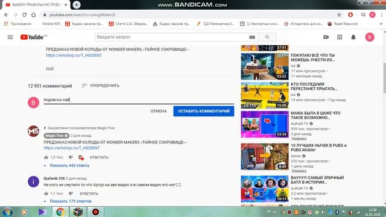Viewport: 386px width, 217px height.
Task: Expand the description with ЕЩЁ
Action: 49,69
